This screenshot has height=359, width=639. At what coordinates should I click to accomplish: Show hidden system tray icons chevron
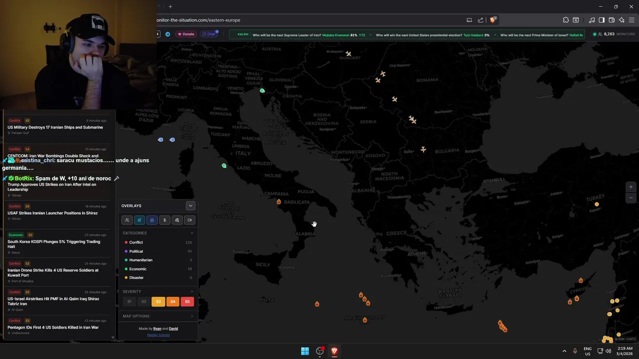(x=565, y=351)
